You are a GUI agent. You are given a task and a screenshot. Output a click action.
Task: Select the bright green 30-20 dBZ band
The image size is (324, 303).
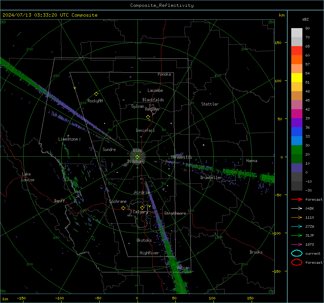click(x=297, y=150)
